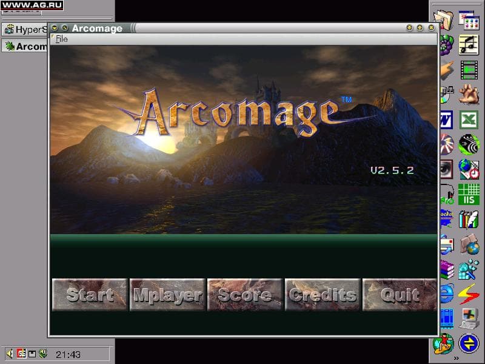Switch to the HyperSnap taskbar button
The width and height of the screenshot is (485, 364).
25,30
